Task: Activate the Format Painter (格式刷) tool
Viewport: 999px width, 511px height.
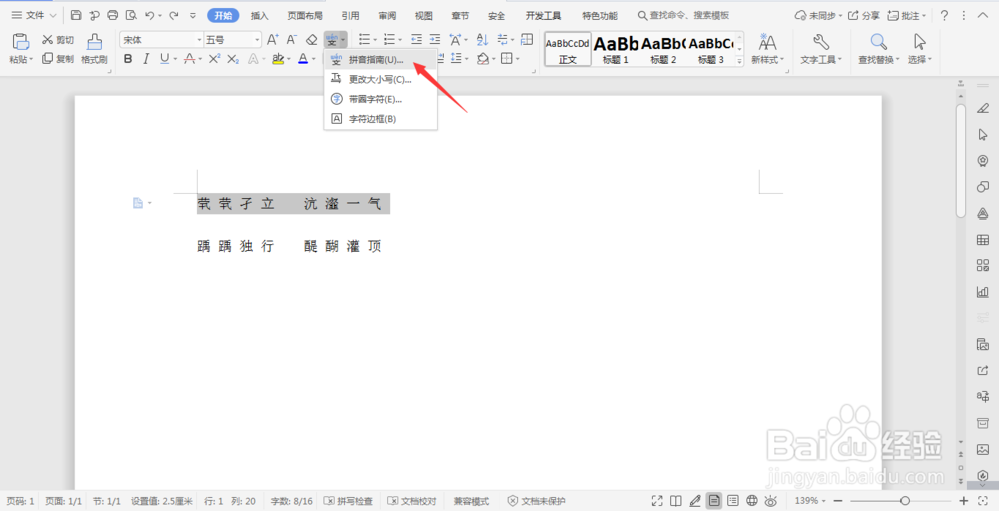Action: click(x=94, y=48)
